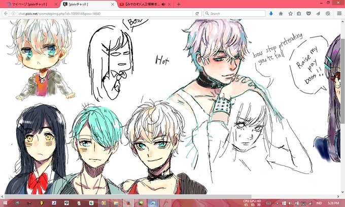Screen dimensions: 345x207
Task: Click the paper plane send icon in toolbar
Action: pos(318,14)
